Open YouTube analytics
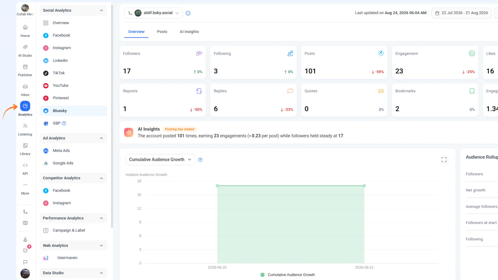 73,86
